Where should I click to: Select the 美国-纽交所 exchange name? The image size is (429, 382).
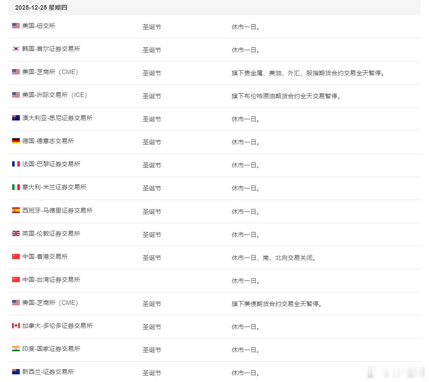(x=38, y=26)
